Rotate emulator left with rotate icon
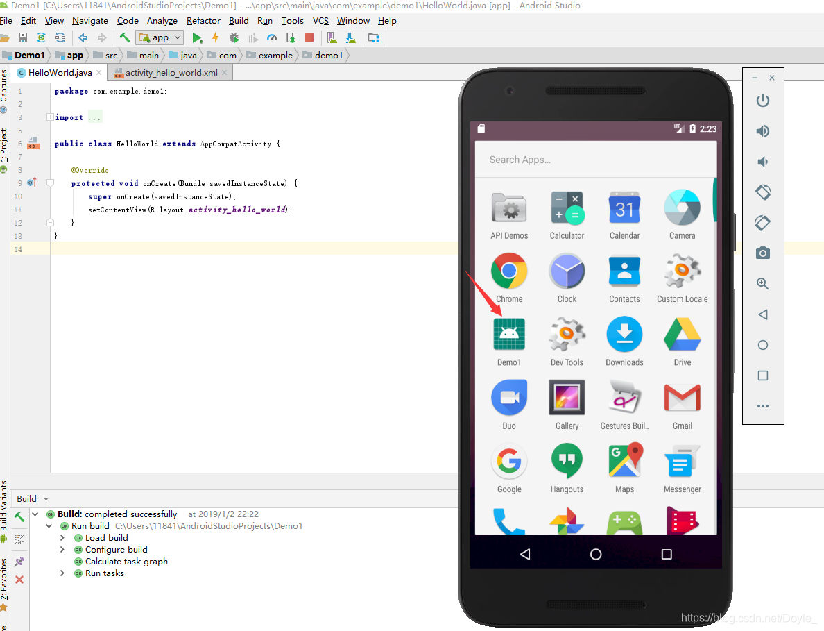The height and width of the screenshot is (631, 824). [x=763, y=192]
